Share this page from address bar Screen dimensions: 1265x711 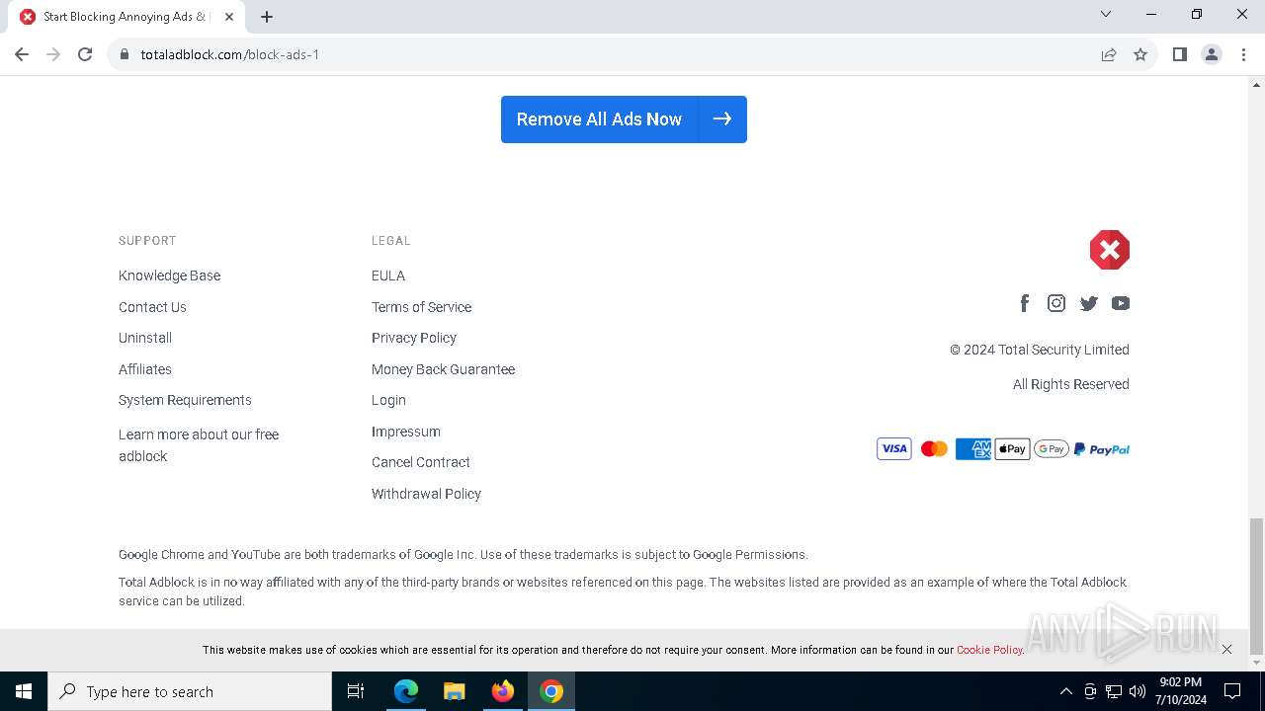point(1109,54)
